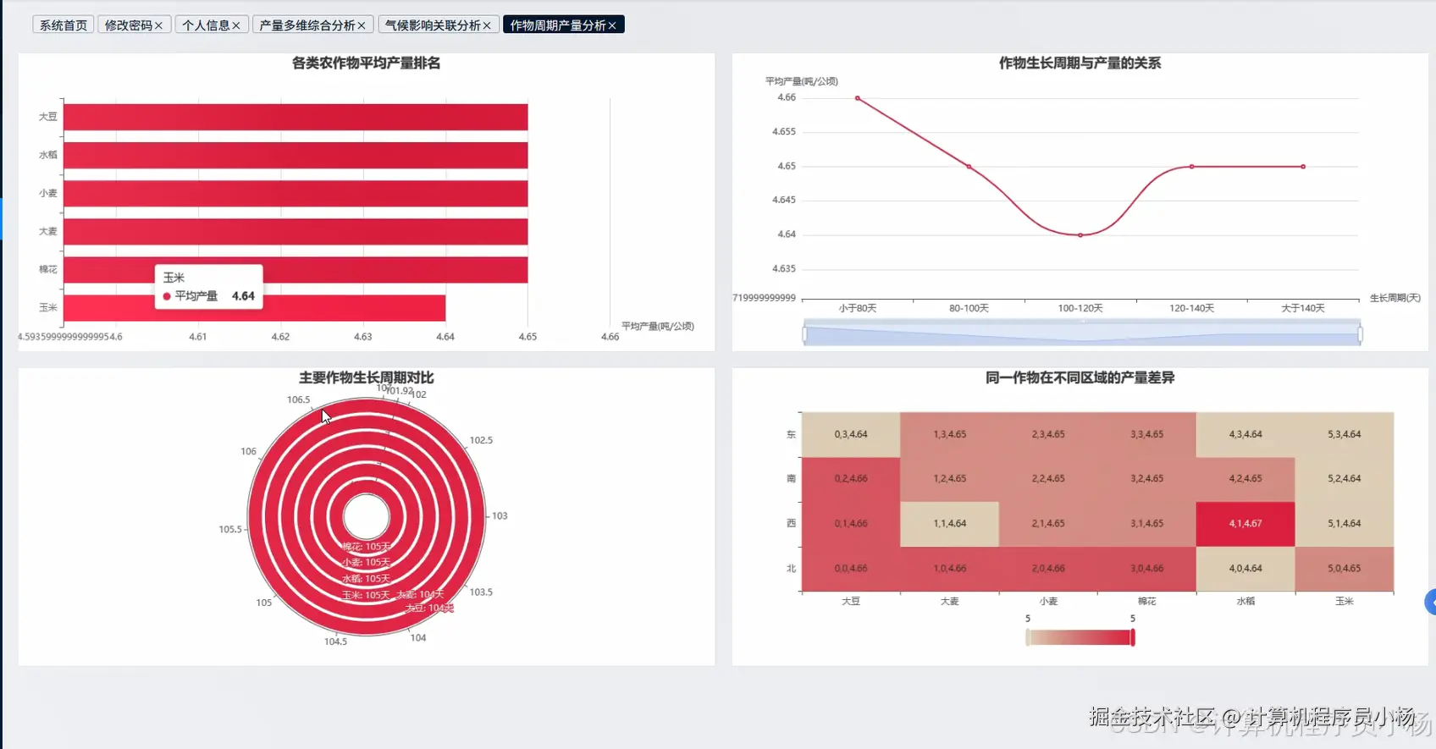Click heatmap cell 0,1,4.66
This screenshot has height=749, width=1436.
(x=851, y=524)
